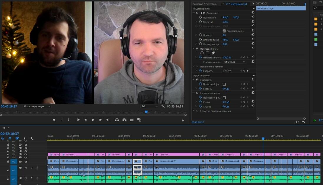Click the Play button in program monitor
323x185 pixels.
coord(93,120)
